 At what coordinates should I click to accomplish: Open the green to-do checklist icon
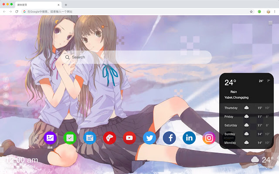click(x=70, y=138)
